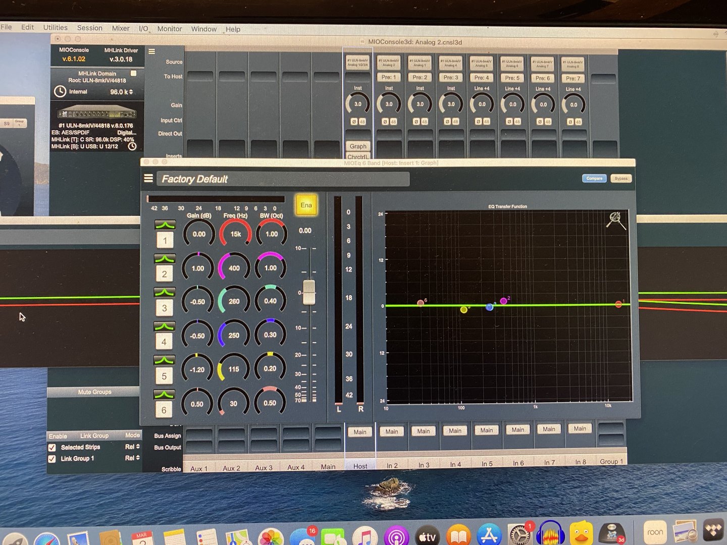Open Audacity from the dock
Screen dimensions: 727x545
pyautogui.click(x=550, y=534)
